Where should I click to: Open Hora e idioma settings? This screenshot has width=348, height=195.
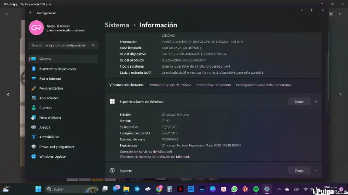point(63,117)
